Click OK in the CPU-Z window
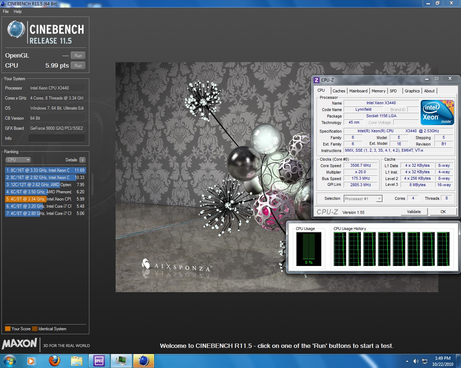 pyautogui.click(x=443, y=212)
